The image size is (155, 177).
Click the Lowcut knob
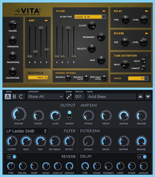click(143, 68)
